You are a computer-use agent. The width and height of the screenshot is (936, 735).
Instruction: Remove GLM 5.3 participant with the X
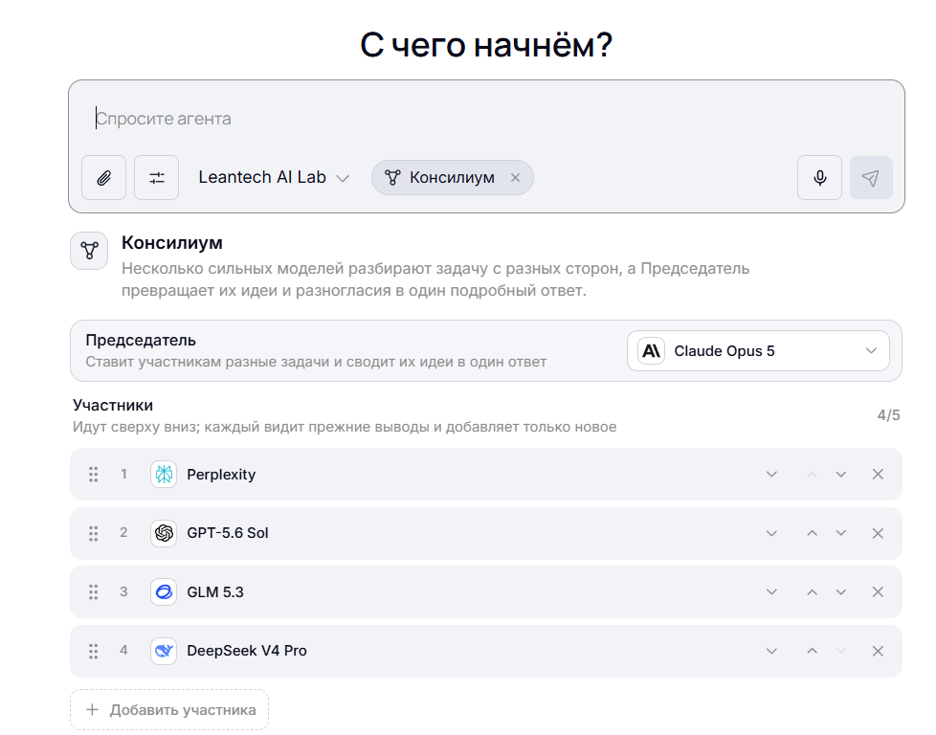[x=878, y=591]
